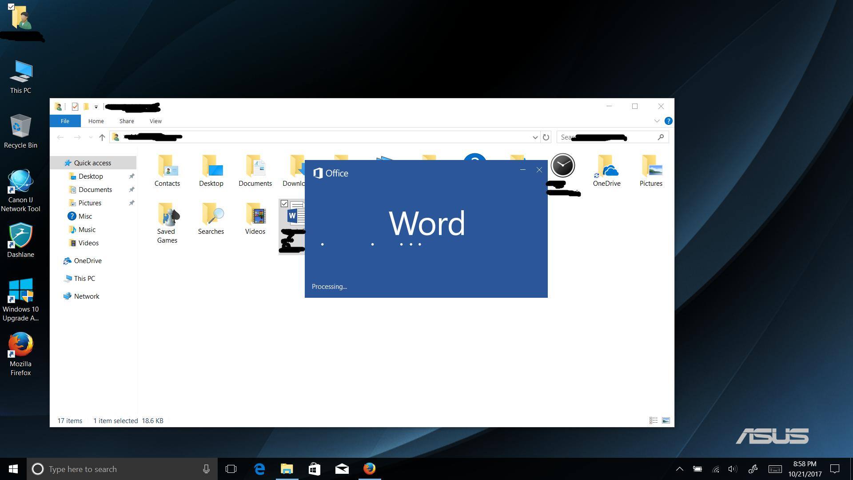Open Microsoft Edge from the taskbar
Image resolution: width=853 pixels, height=480 pixels.
[259, 469]
